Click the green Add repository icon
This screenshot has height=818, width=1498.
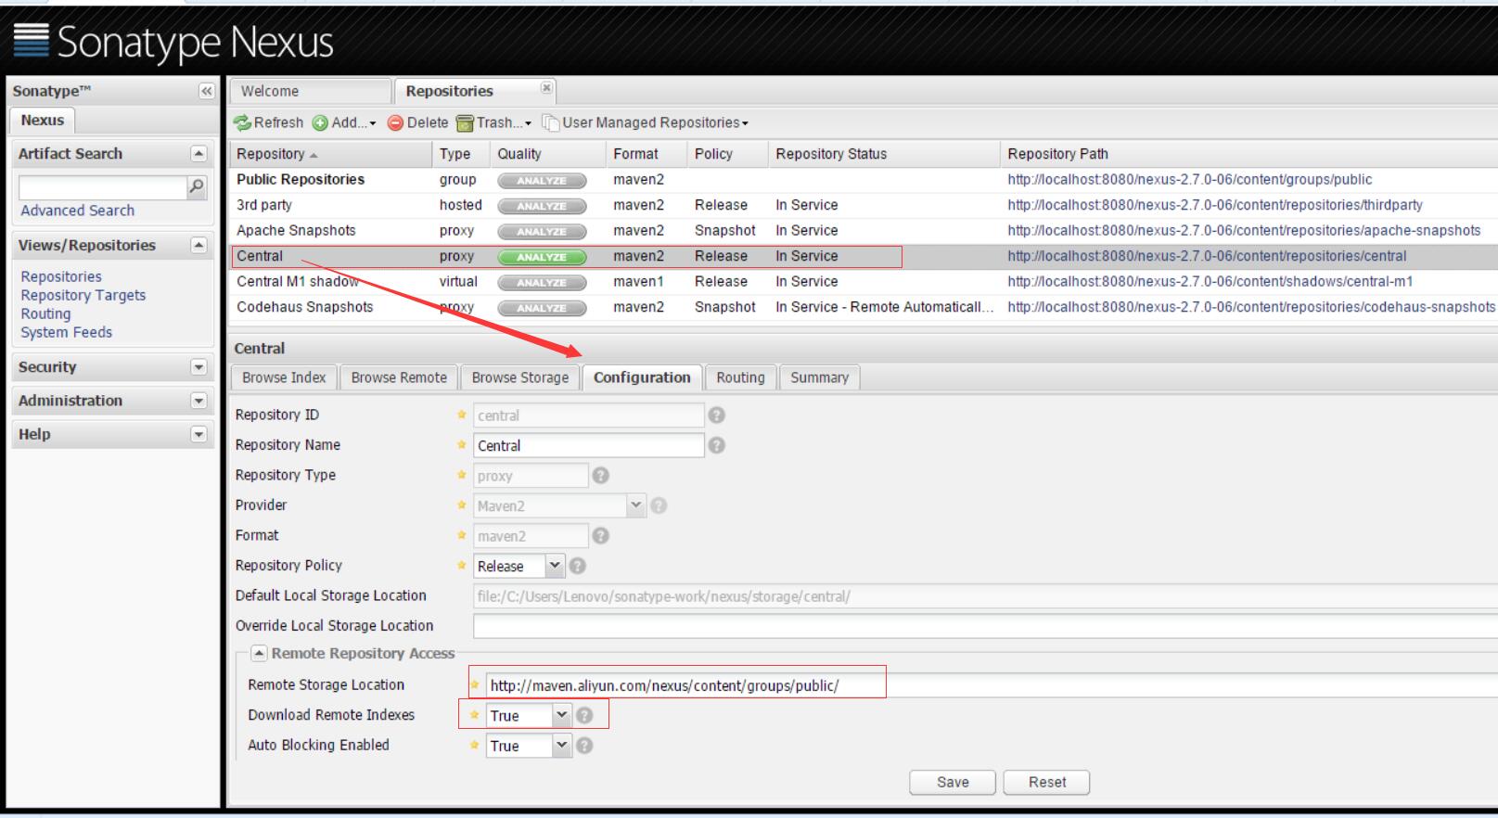point(320,123)
